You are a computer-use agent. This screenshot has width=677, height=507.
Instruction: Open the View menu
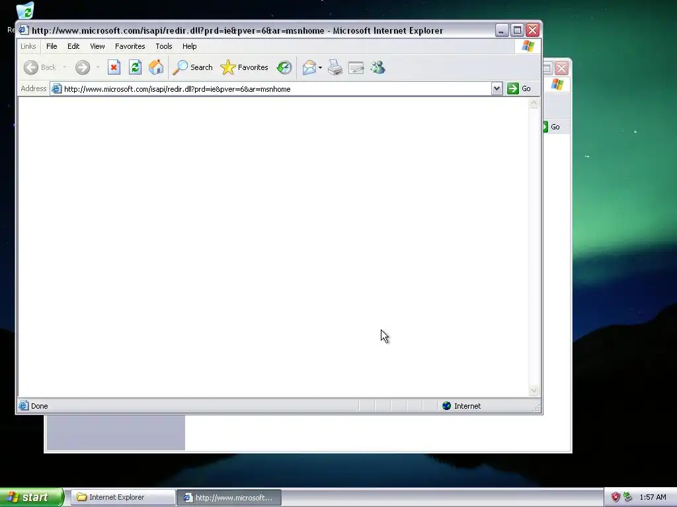[x=97, y=46]
